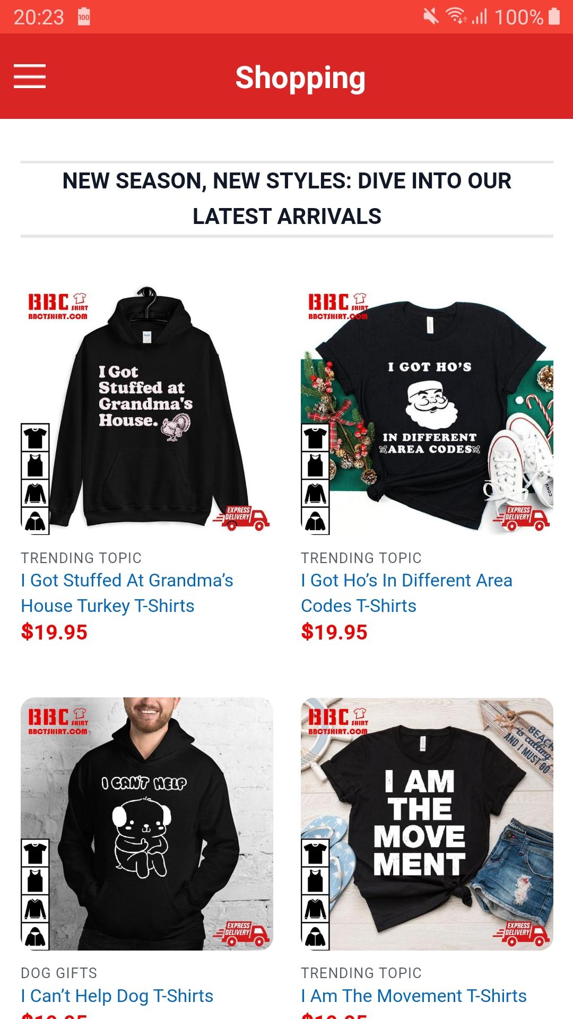Select T-shirt style icon on Grandma's hoodie
This screenshot has height=1019, width=573.
click(x=35, y=437)
